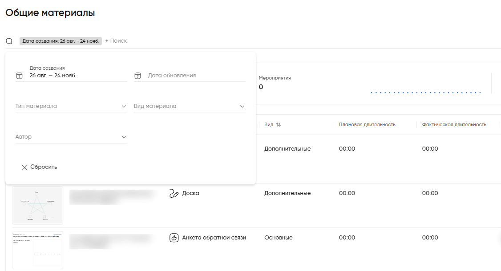Click calendar icon beside Дата обновления

138,76
